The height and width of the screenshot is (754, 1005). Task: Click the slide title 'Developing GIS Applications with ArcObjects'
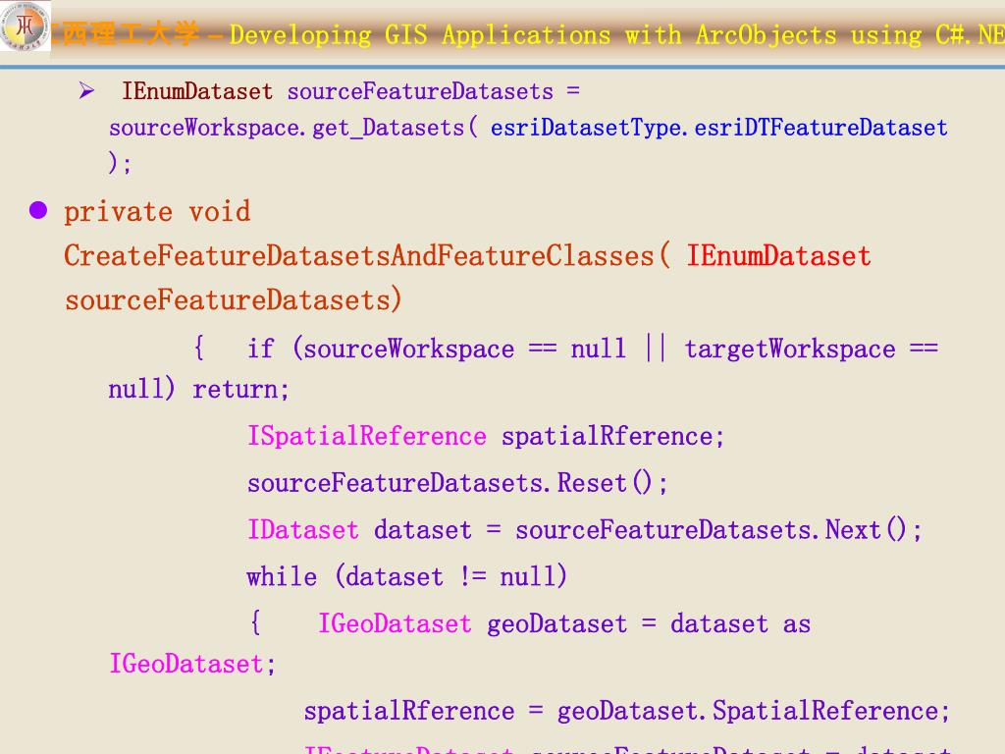click(533, 34)
